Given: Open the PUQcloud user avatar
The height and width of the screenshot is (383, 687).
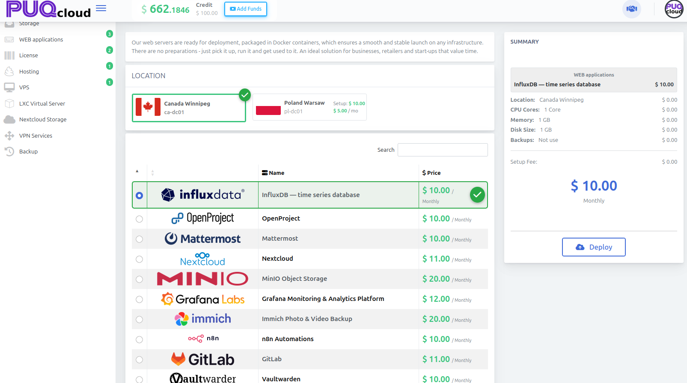Looking at the screenshot, I should pyautogui.click(x=674, y=9).
